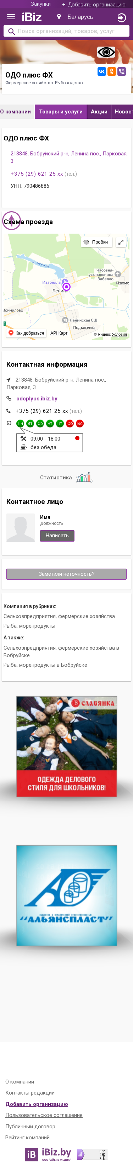Image resolution: width=133 pixels, height=1171 pixels.
Task: Tap the login arrow icon
Action: coord(122,18)
